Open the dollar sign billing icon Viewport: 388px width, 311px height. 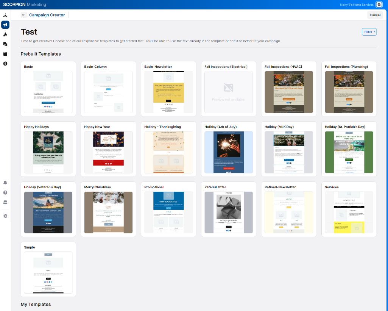coord(5,64)
